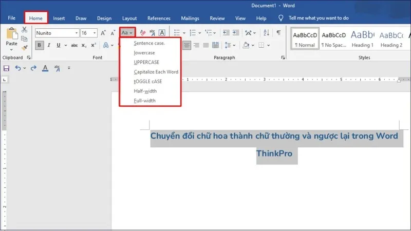Apply the Heading 1 style
Image resolution: width=411 pixels, height=231 pixels.
[363, 39]
